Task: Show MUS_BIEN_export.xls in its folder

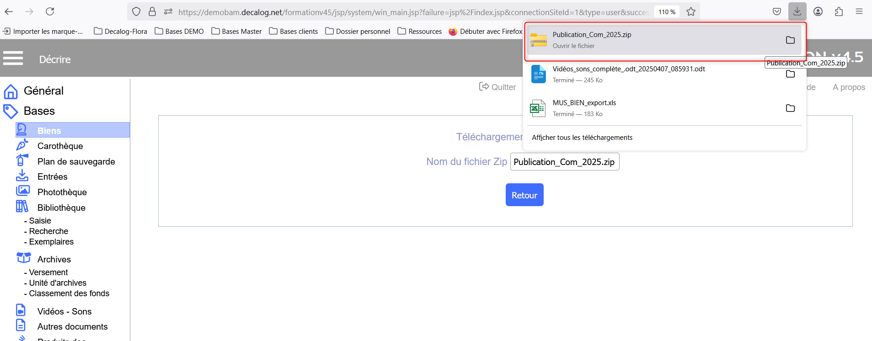Action: tap(790, 108)
